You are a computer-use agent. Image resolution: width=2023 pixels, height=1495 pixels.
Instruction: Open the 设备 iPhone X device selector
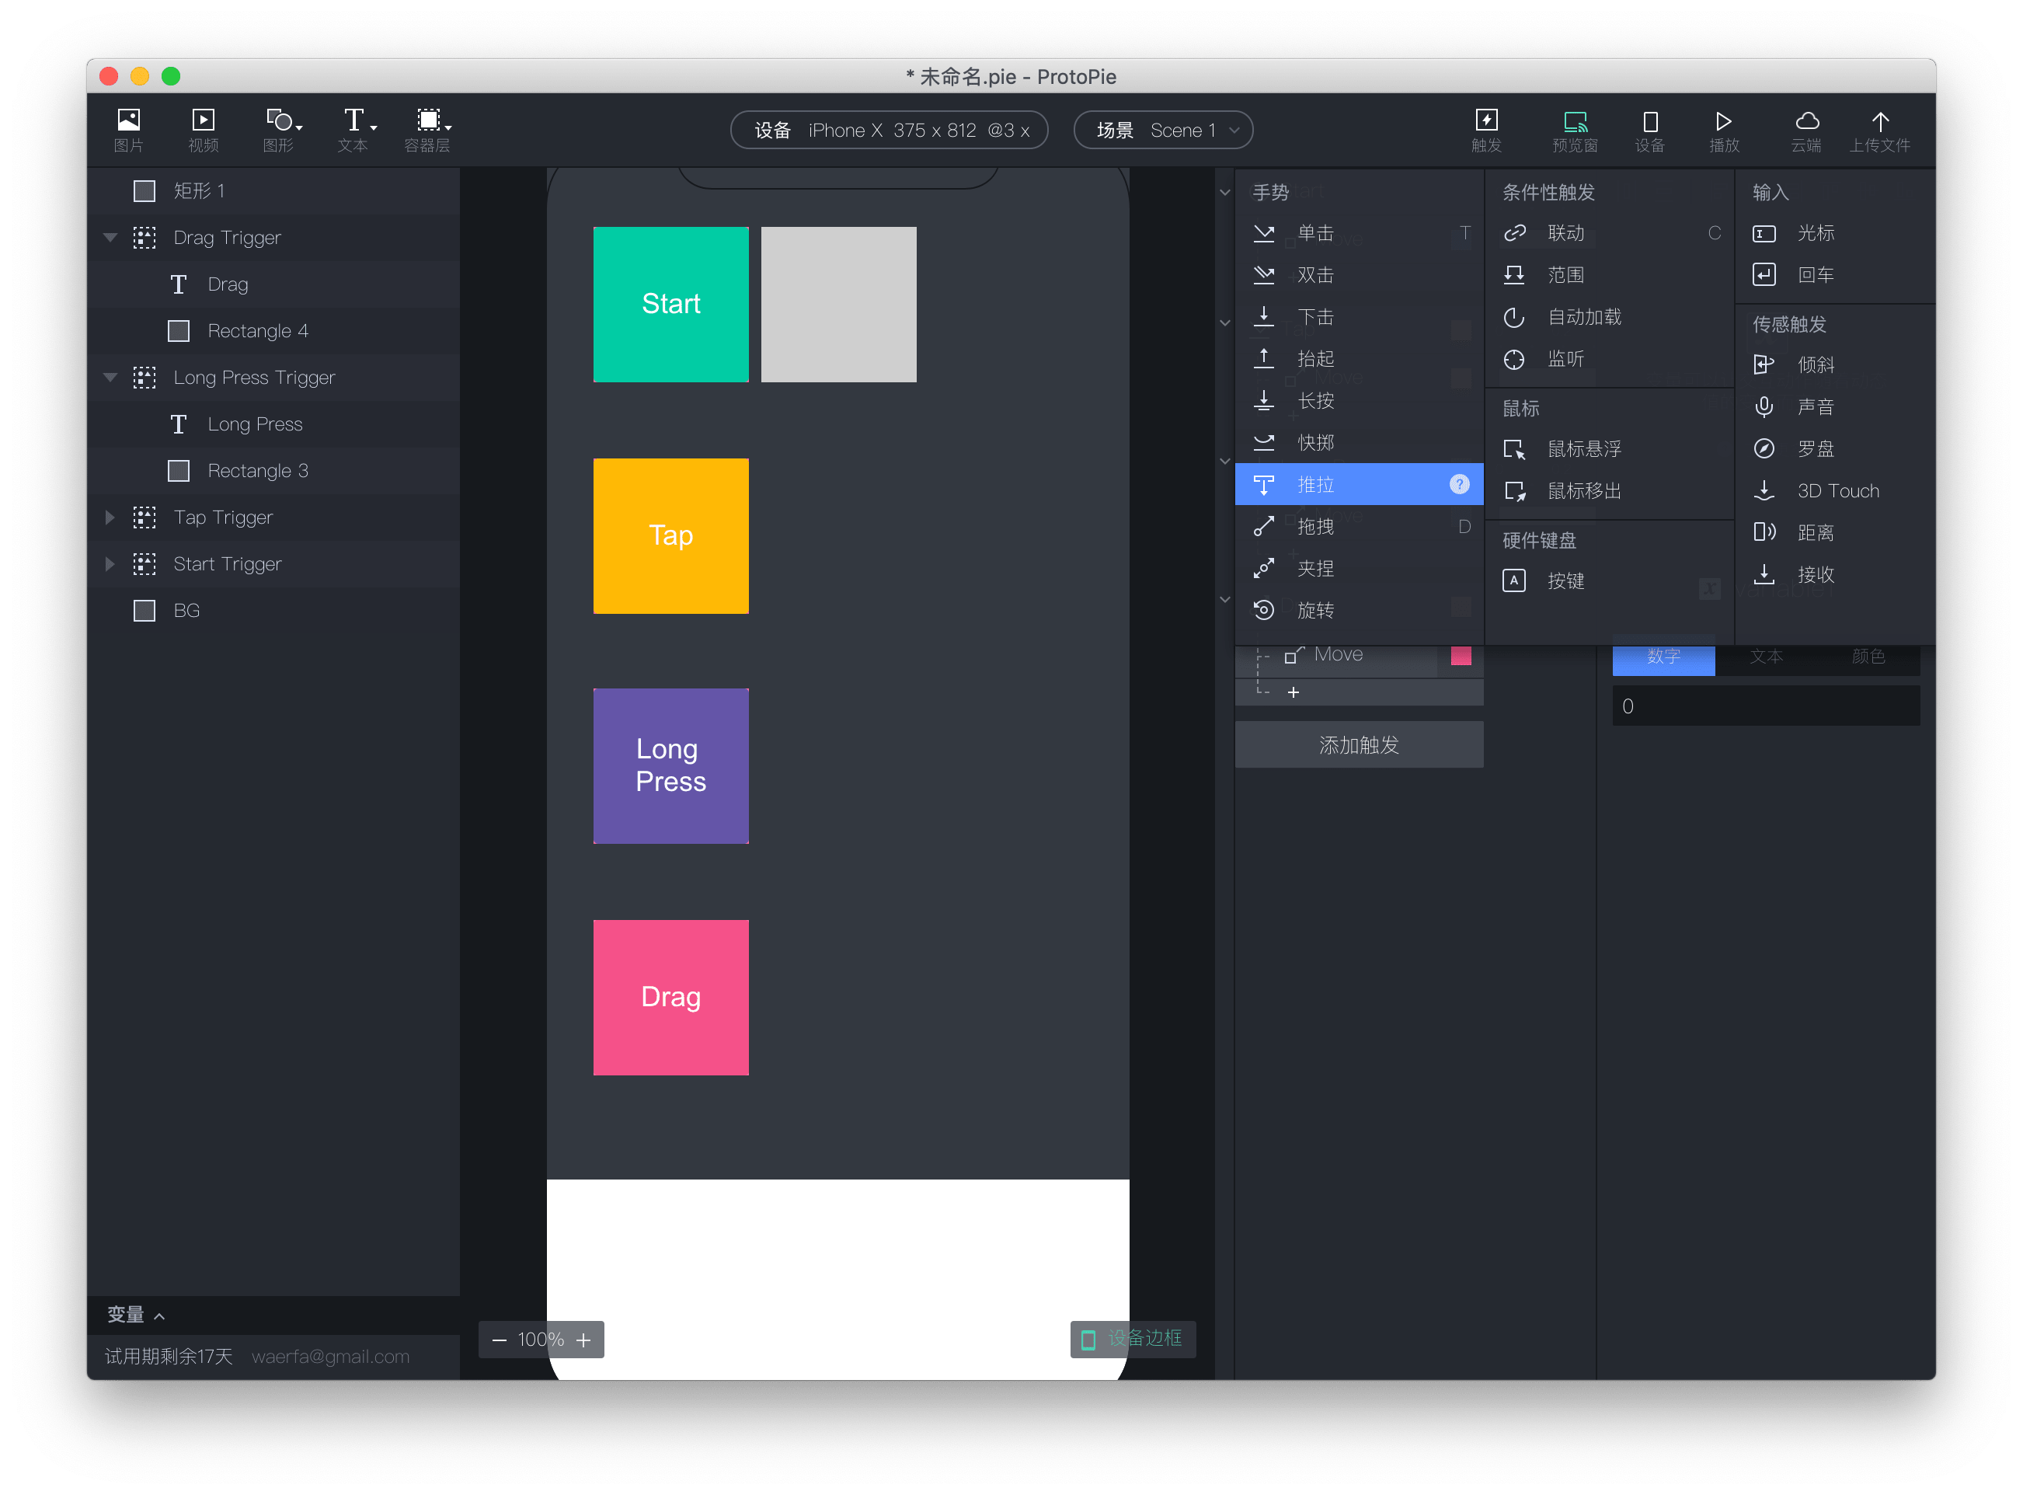point(890,131)
